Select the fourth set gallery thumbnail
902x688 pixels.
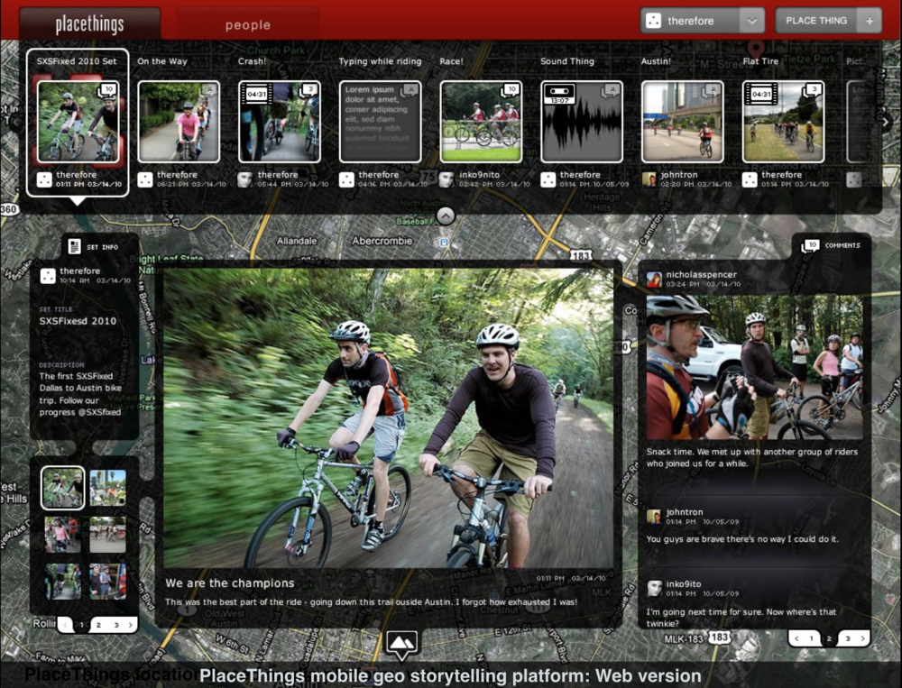point(107,535)
